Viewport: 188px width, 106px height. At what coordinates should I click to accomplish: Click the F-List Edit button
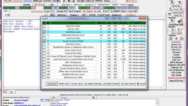click(132, 11)
